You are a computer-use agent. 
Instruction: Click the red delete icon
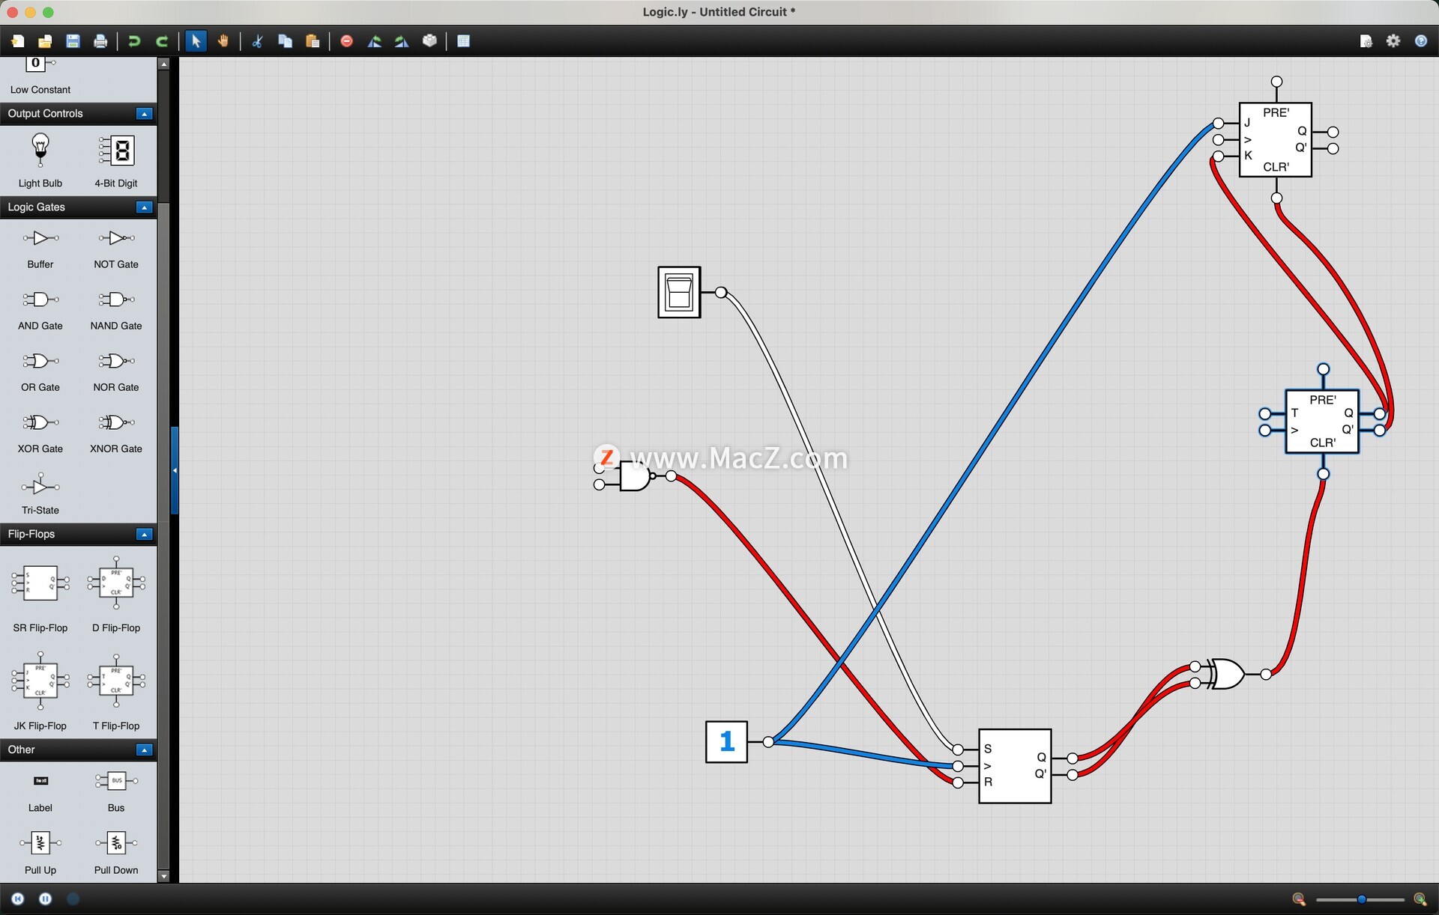tap(346, 41)
